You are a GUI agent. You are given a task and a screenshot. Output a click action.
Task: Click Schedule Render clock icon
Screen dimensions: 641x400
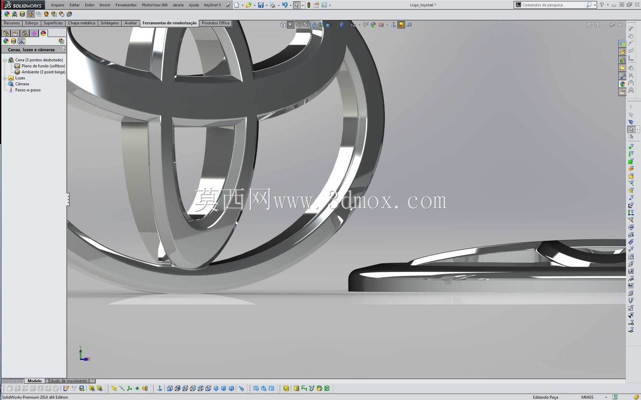click(62, 14)
